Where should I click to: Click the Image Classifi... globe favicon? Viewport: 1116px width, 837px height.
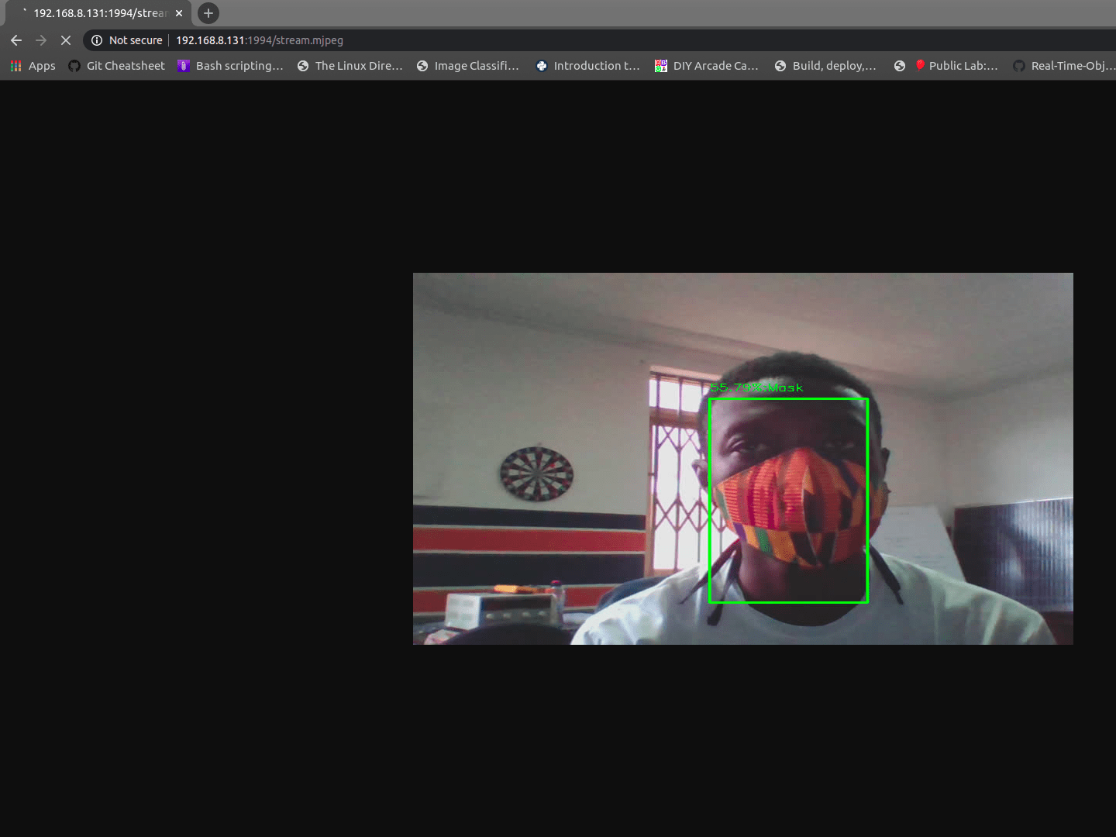422,66
